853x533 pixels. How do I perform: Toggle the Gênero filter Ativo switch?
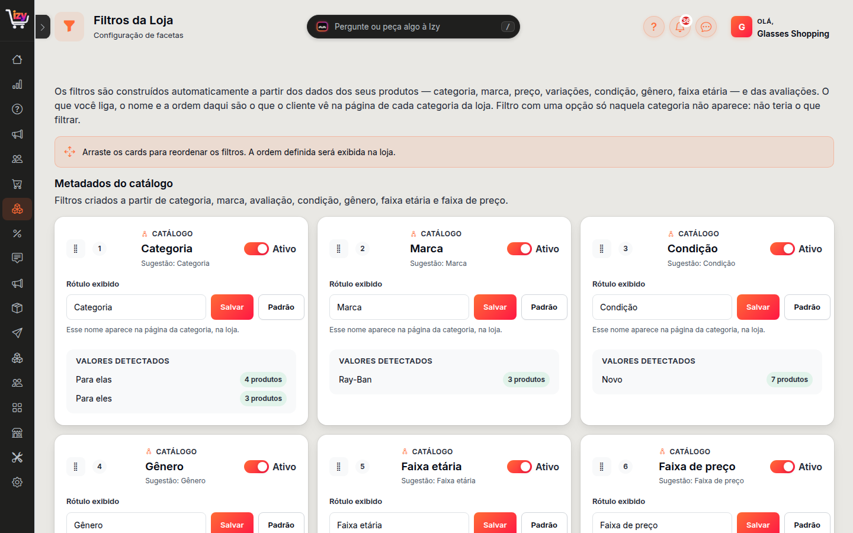tap(256, 467)
